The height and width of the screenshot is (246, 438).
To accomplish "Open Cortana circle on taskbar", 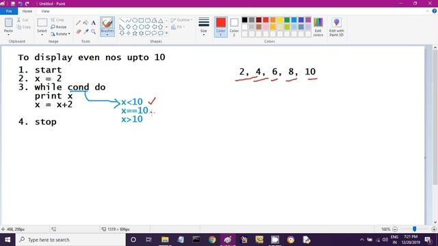I will [133, 240].
